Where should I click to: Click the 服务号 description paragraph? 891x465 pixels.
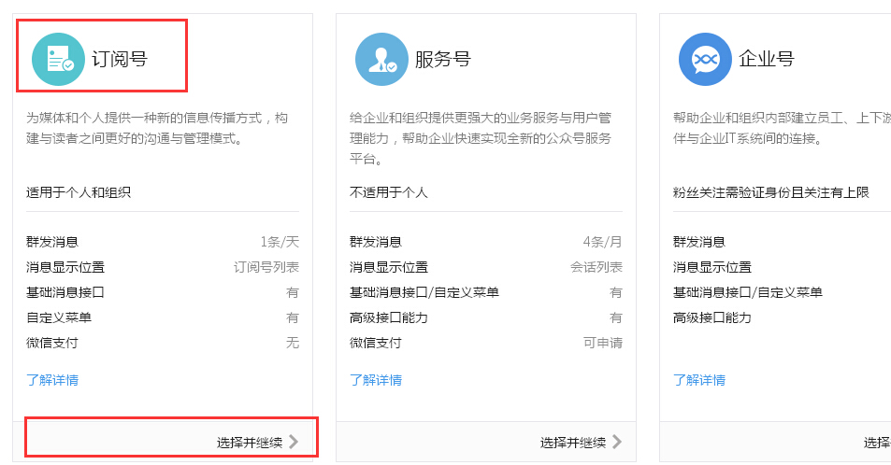[x=481, y=138]
